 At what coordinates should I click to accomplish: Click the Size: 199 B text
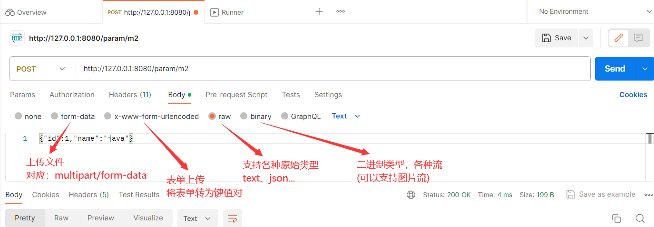click(x=537, y=195)
